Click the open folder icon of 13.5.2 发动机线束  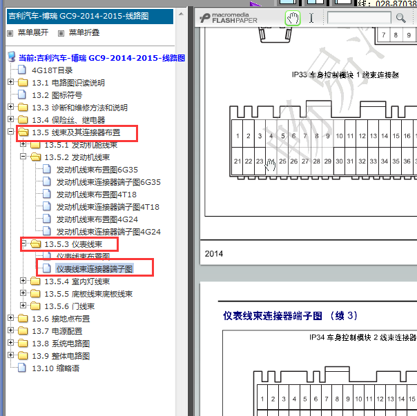36,157
